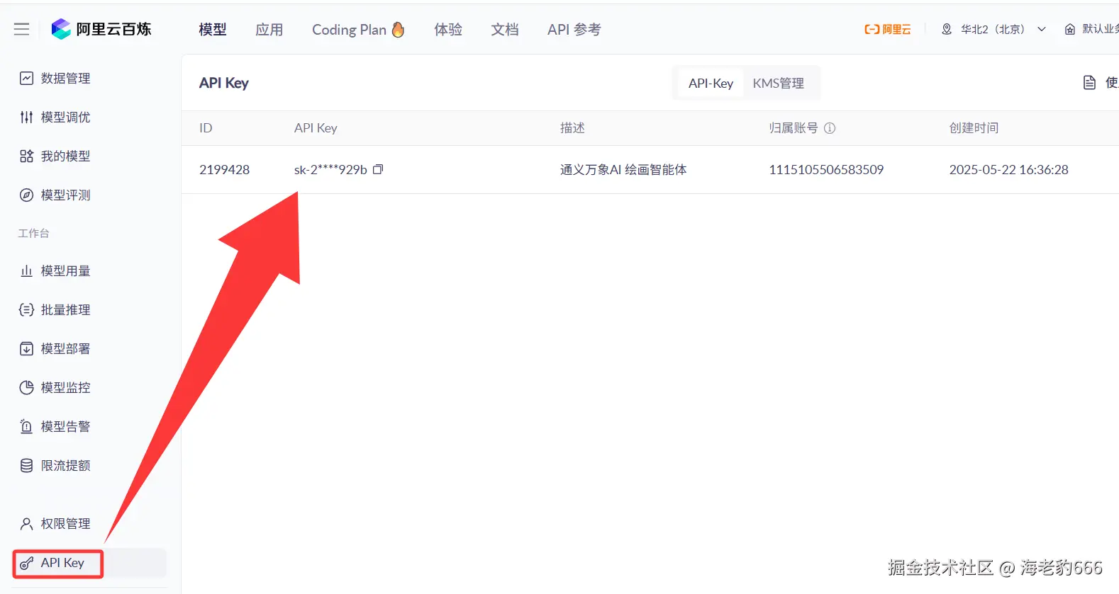
Task: Go to 模型调优 in the sidebar
Action: point(65,117)
